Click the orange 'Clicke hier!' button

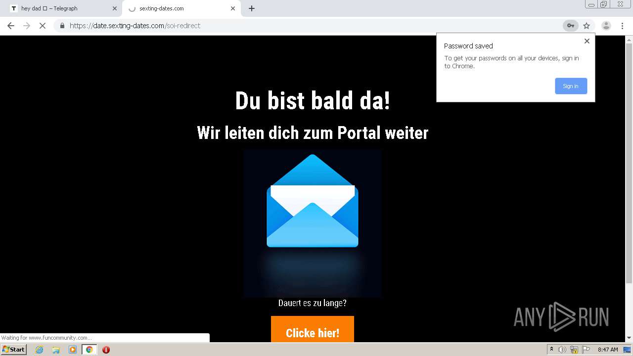pyautogui.click(x=313, y=329)
